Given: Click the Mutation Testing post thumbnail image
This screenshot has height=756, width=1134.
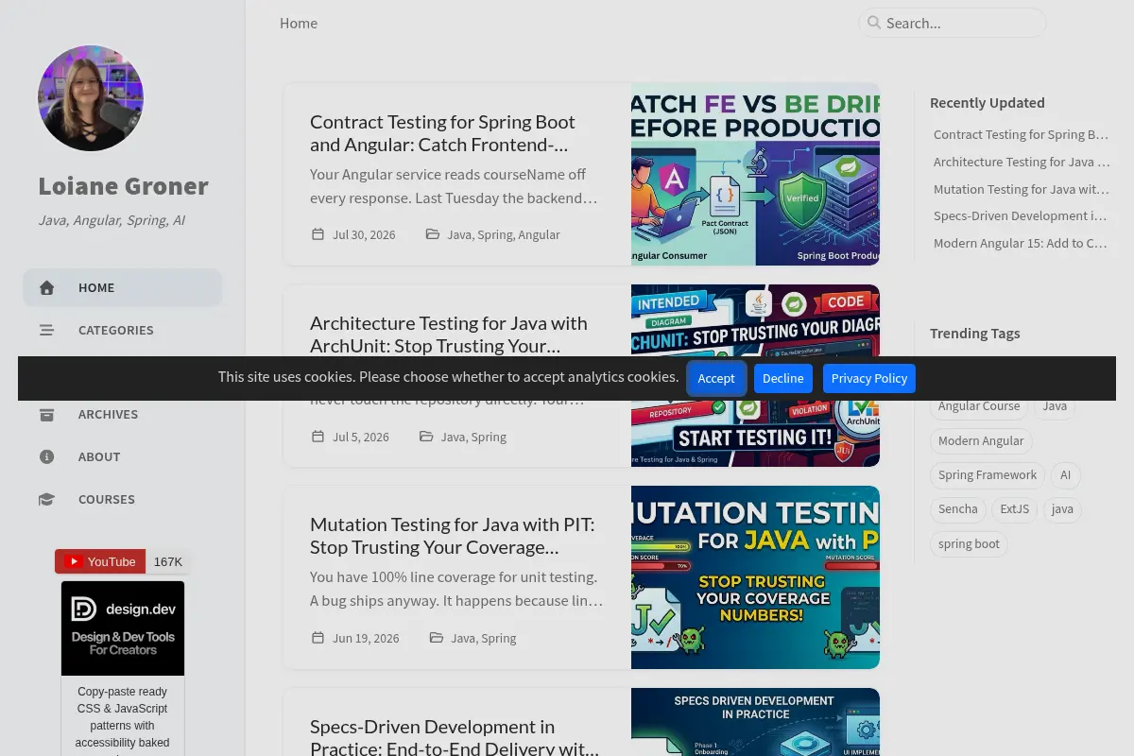Looking at the screenshot, I should [x=755, y=577].
